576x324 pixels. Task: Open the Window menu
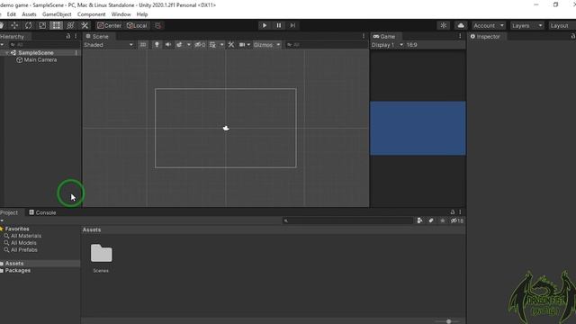[x=121, y=14]
